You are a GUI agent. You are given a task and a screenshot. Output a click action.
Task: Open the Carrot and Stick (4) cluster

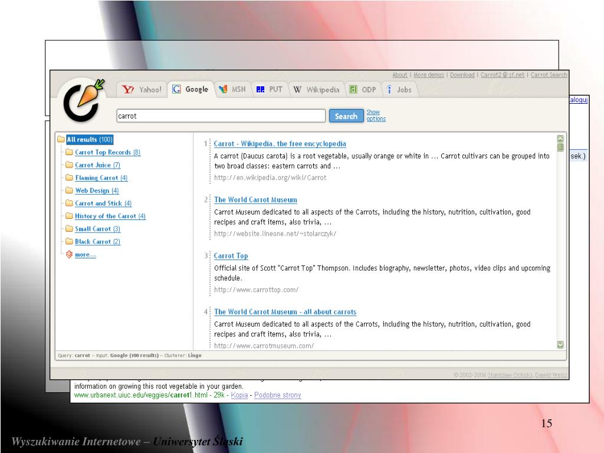pyautogui.click(x=103, y=203)
